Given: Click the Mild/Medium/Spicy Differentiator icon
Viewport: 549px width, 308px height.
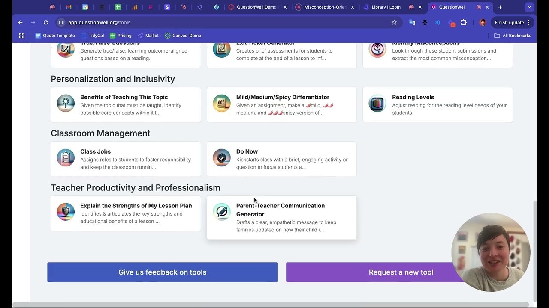Looking at the screenshot, I should pyautogui.click(x=222, y=104).
